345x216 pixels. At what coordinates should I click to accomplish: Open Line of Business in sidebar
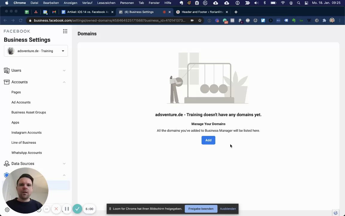[x=24, y=142]
